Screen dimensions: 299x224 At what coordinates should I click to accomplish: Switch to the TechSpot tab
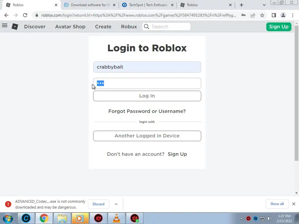pos(148,5)
